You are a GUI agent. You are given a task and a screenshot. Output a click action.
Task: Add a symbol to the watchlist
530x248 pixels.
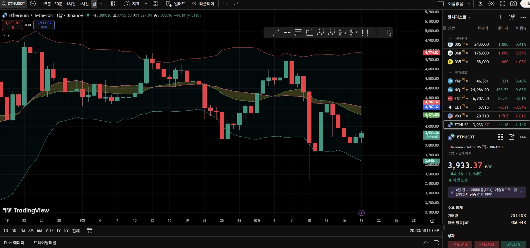click(500, 17)
